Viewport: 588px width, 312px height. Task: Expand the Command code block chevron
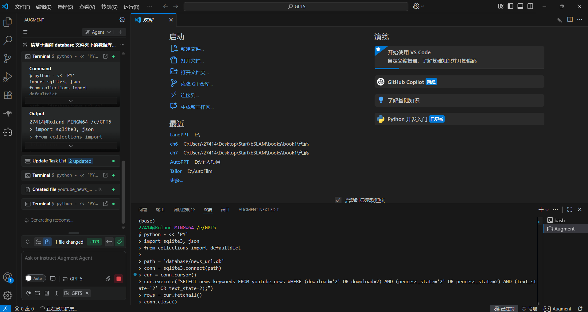pos(71,101)
